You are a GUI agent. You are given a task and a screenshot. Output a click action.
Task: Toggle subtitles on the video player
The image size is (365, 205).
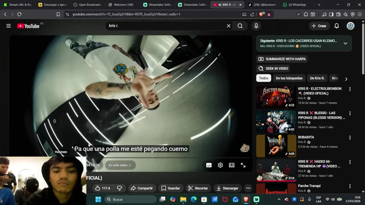(209, 165)
